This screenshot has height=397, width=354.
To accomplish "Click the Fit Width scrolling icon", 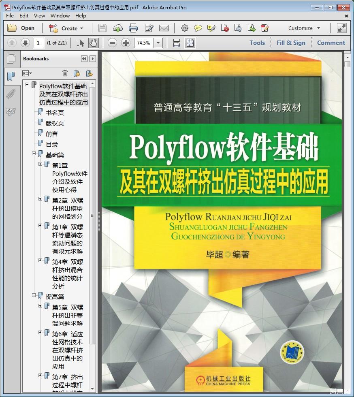I will pyautogui.click(x=177, y=43).
